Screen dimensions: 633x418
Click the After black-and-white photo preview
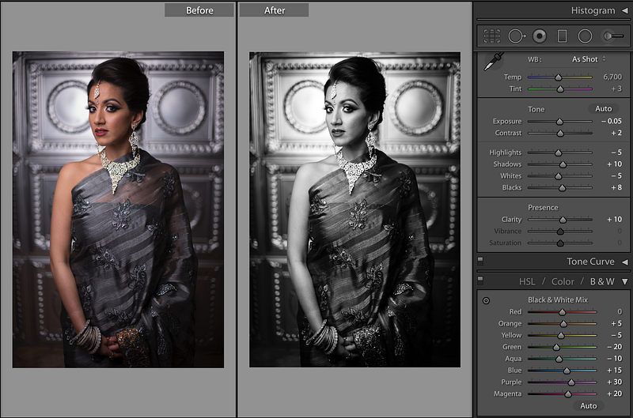click(354, 209)
